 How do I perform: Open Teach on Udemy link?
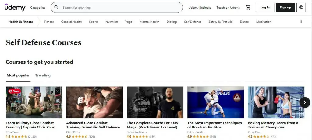[228, 8]
